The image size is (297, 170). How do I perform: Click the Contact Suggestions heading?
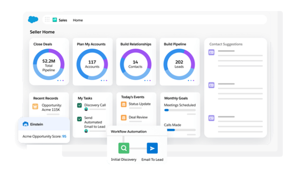226,44
